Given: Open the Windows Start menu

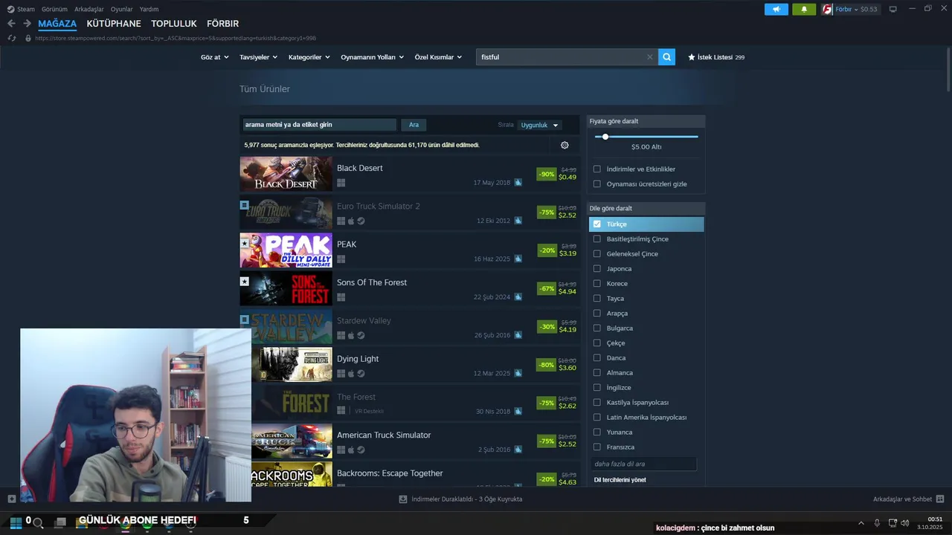Looking at the screenshot, I should pos(16,522).
